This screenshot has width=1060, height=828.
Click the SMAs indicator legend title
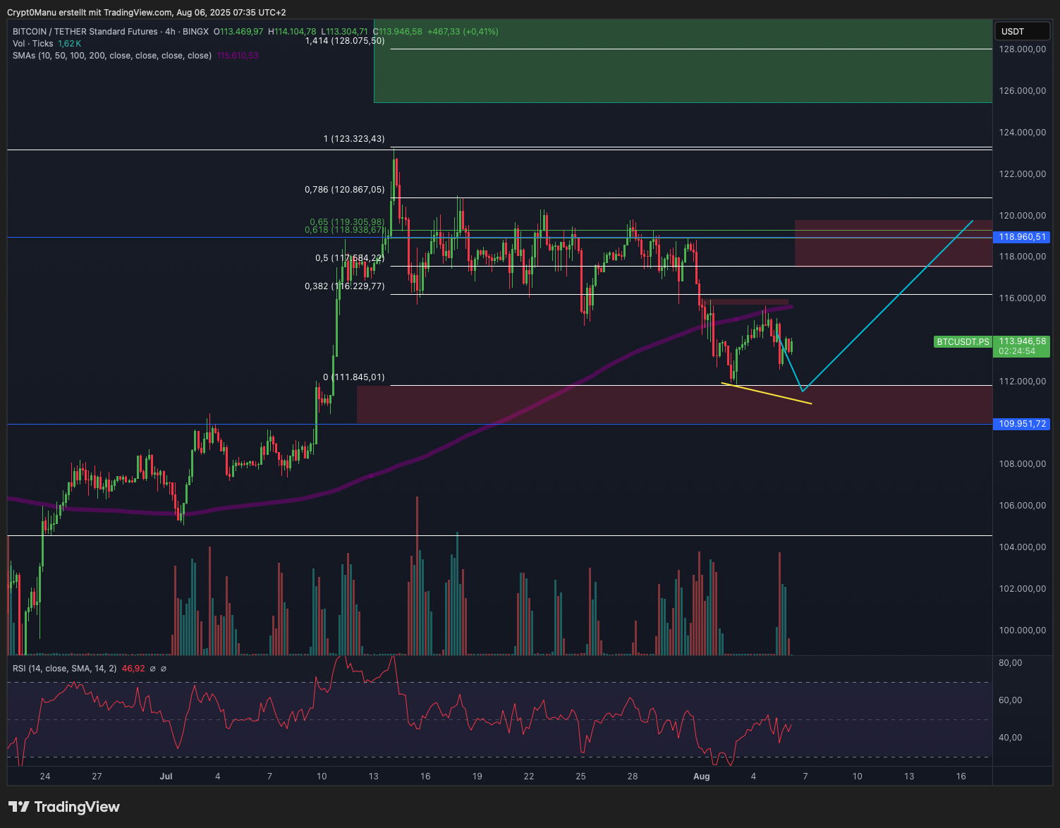[111, 56]
